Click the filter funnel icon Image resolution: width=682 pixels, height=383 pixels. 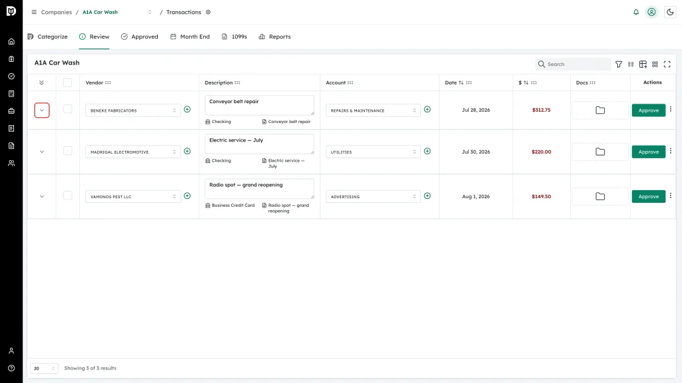pyautogui.click(x=619, y=64)
